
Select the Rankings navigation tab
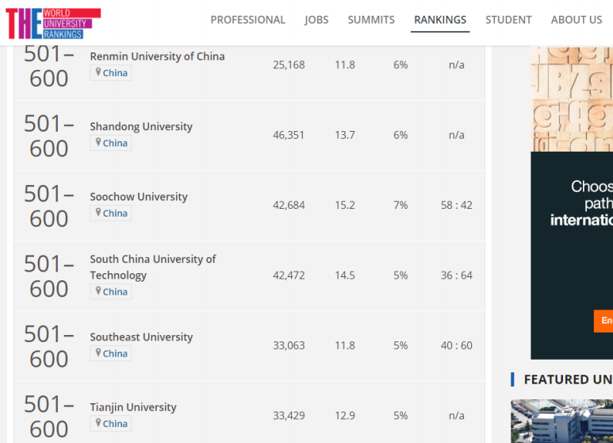[440, 20]
